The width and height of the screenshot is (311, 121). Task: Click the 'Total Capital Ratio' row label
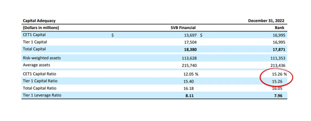click(x=39, y=88)
